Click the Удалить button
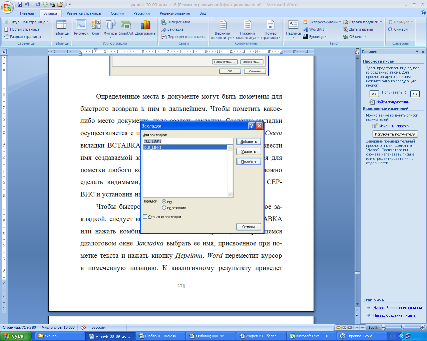The width and height of the screenshot is (427, 341). tap(249, 152)
